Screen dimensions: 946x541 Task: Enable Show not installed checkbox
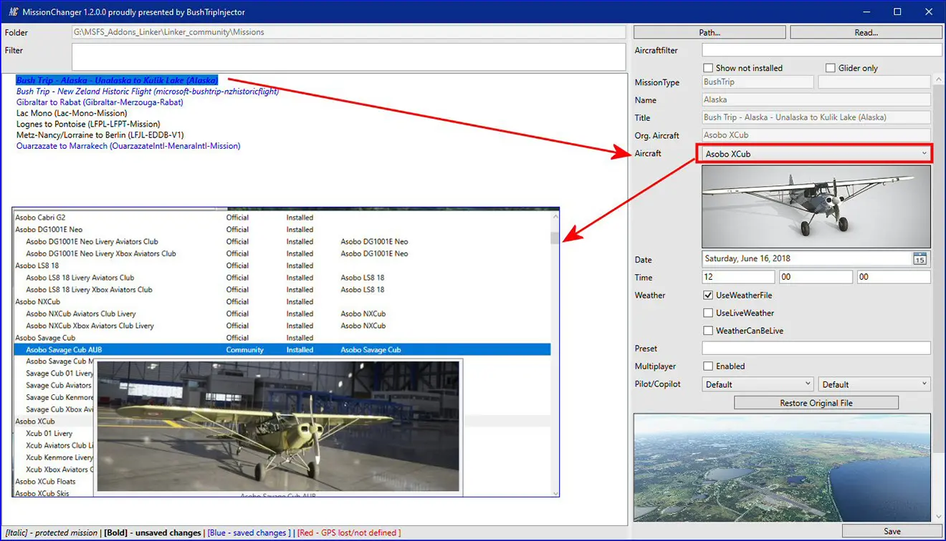pyautogui.click(x=708, y=68)
